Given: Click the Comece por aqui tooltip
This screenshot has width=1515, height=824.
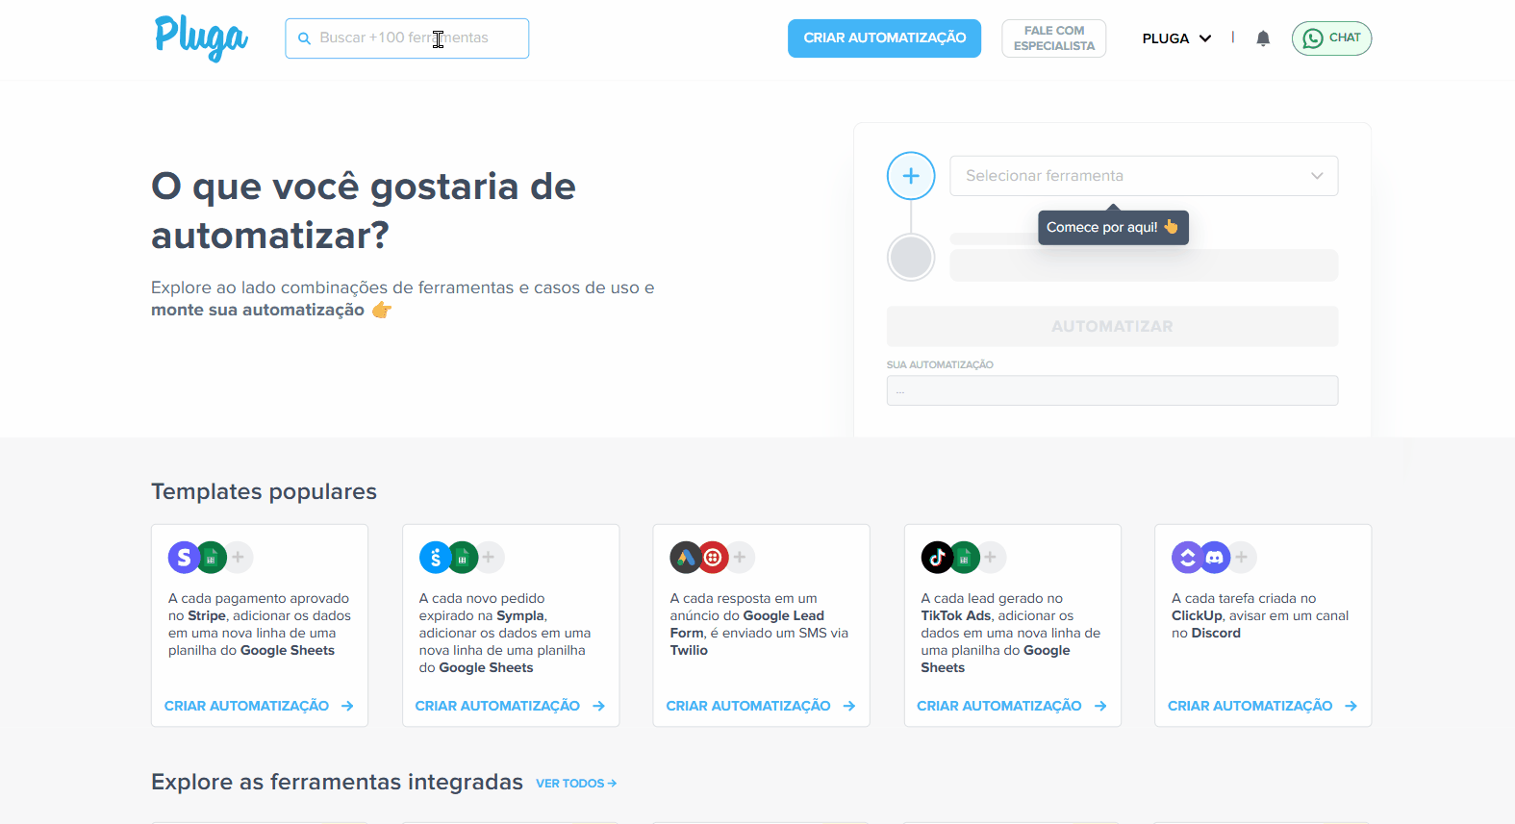Looking at the screenshot, I should (x=1113, y=228).
